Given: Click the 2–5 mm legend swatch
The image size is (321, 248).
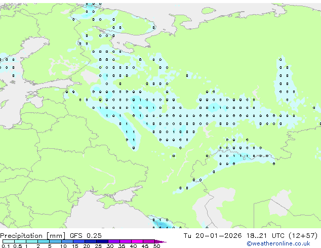Looking at the screenshot, I should pyautogui.click(x=44, y=241).
